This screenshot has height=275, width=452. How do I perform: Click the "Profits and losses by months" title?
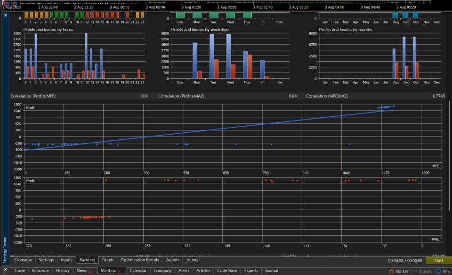[345, 30]
